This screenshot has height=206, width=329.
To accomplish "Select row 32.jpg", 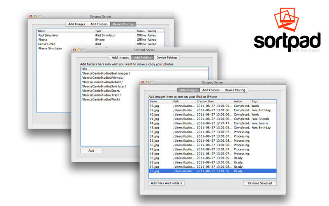I will pyautogui.click(x=213, y=106).
